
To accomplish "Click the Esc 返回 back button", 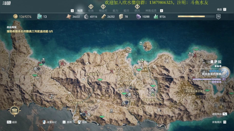I will coord(12,122).
